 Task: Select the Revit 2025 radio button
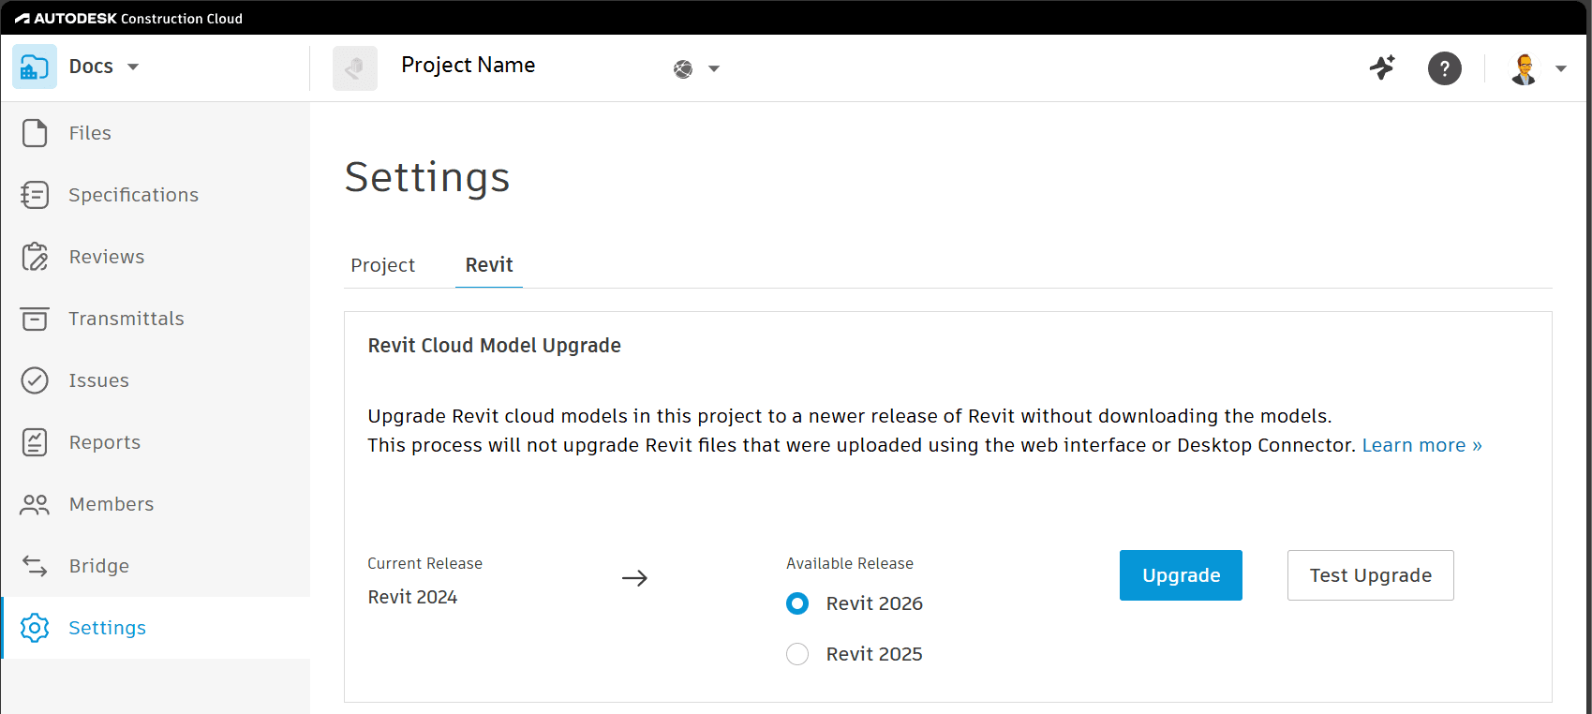(x=797, y=654)
